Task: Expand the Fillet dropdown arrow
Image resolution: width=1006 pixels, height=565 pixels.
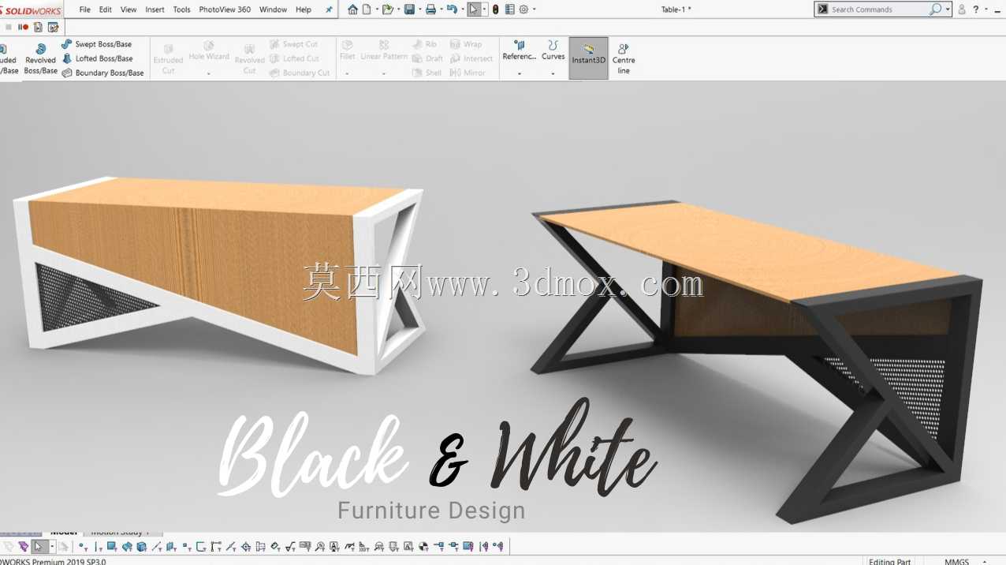Action: pyautogui.click(x=347, y=74)
